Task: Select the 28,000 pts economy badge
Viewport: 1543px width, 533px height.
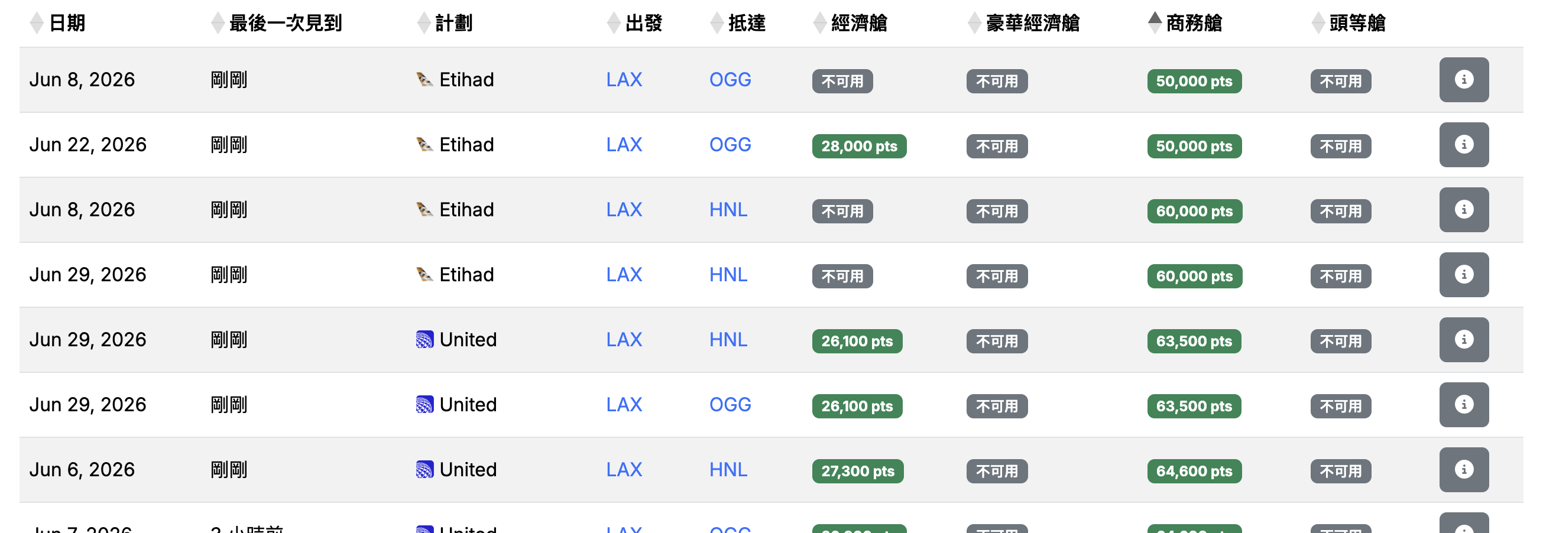Action: click(859, 146)
